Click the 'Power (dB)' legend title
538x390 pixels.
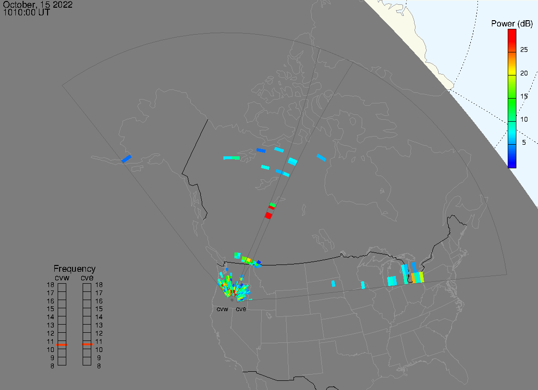[512, 24]
